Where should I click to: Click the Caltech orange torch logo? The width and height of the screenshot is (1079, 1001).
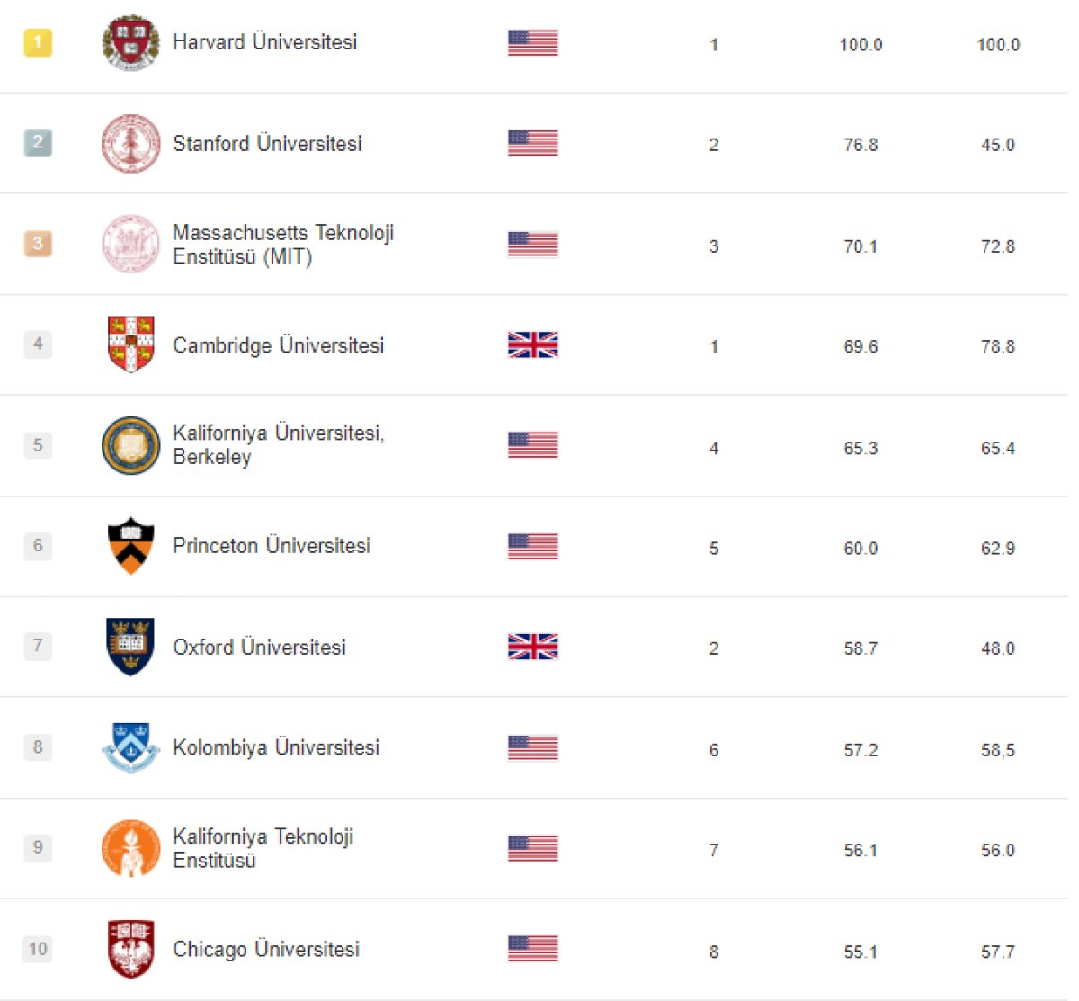130,848
